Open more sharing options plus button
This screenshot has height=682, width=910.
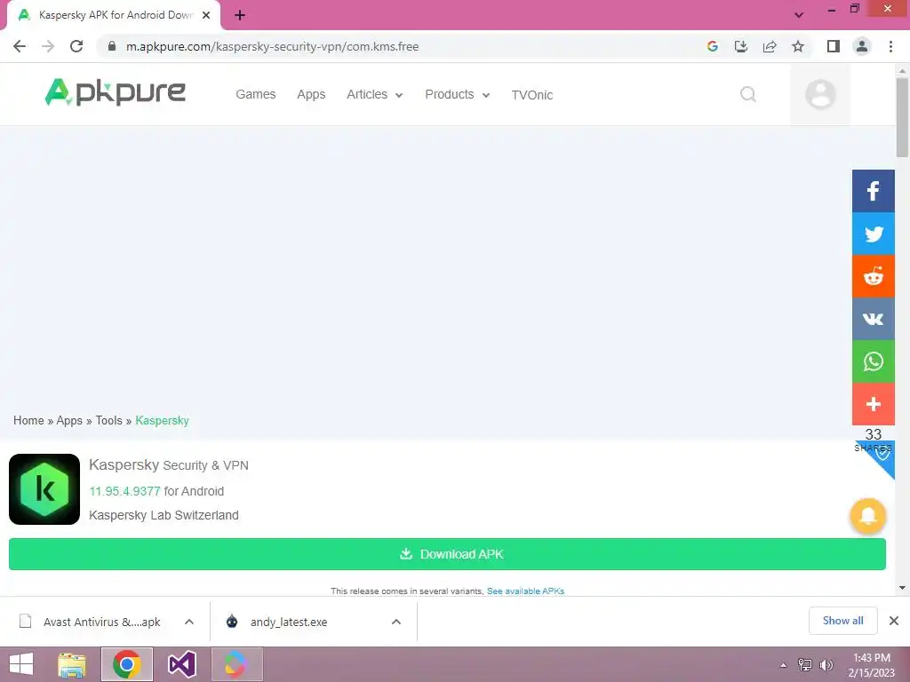point(873,404)
